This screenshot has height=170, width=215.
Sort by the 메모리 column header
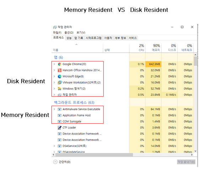[x=154, y=48]
